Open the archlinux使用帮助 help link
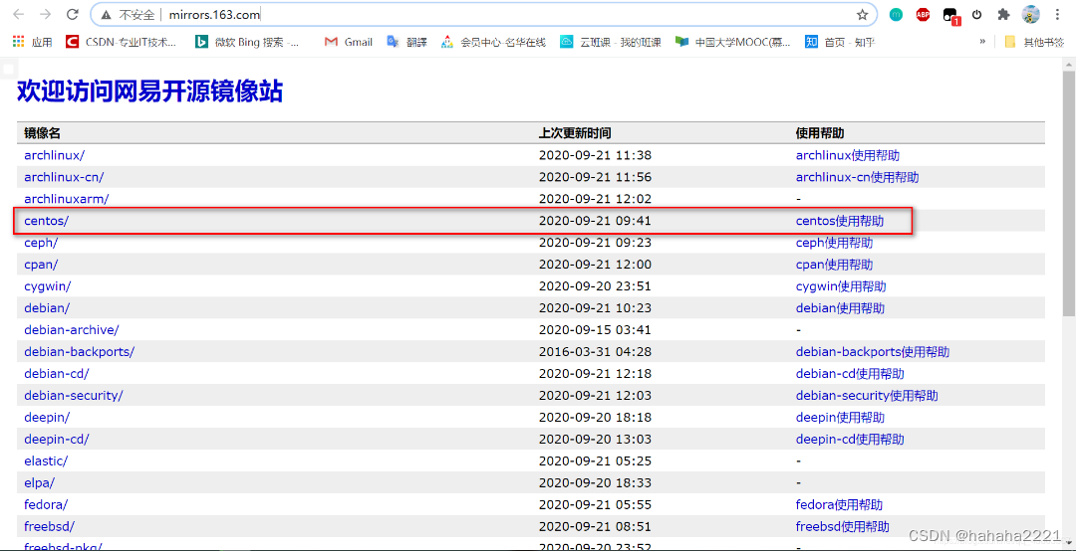 click(848, 155)
